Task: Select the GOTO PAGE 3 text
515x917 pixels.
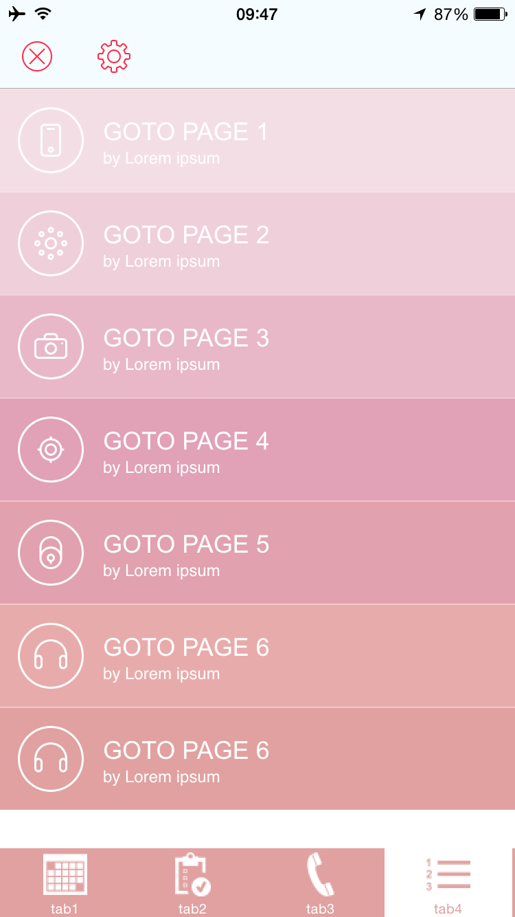Action: pyautogui.click(x=186, y=338)
